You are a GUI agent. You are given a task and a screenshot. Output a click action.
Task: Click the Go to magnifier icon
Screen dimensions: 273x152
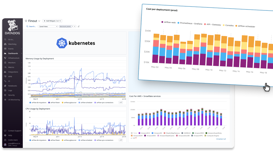(5, 39)
